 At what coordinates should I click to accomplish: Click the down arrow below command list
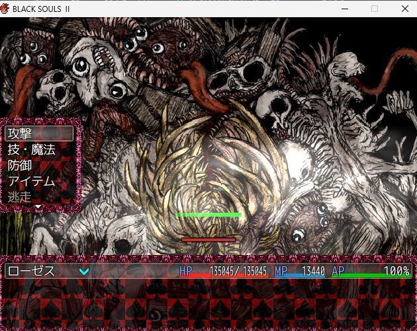pyautogui.click(x=38, y=207)
